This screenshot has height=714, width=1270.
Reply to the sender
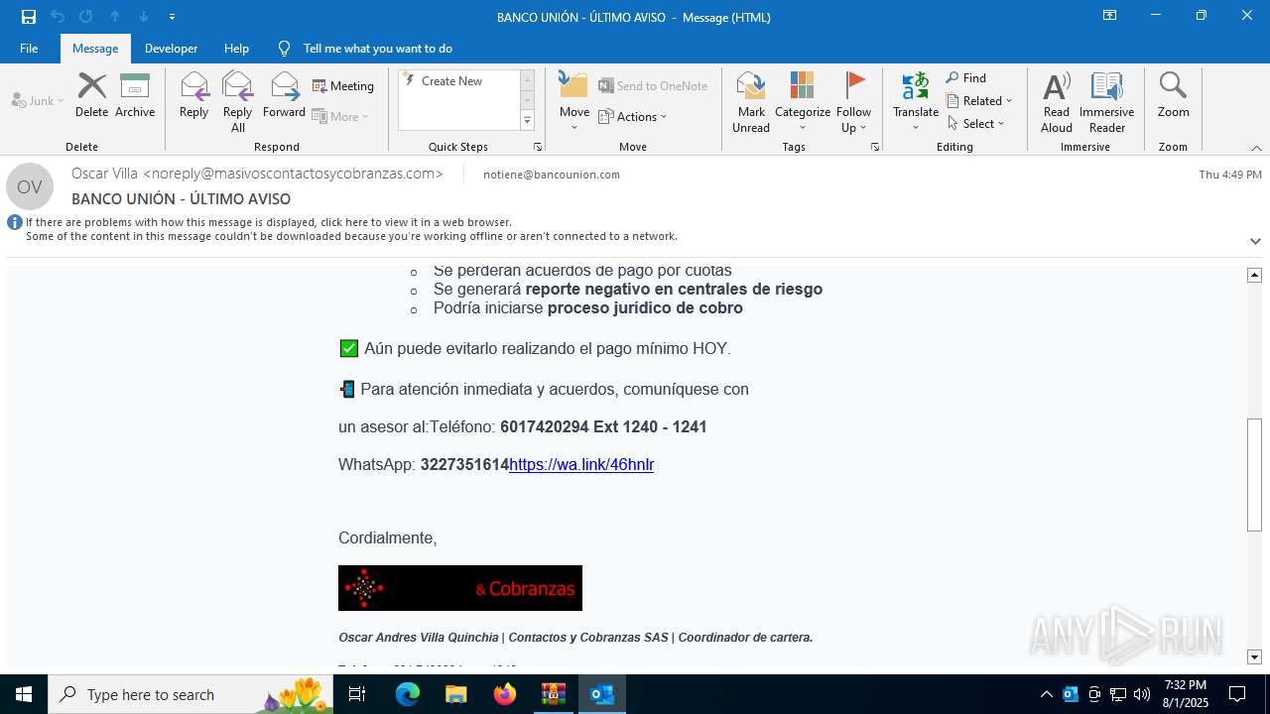193,95
